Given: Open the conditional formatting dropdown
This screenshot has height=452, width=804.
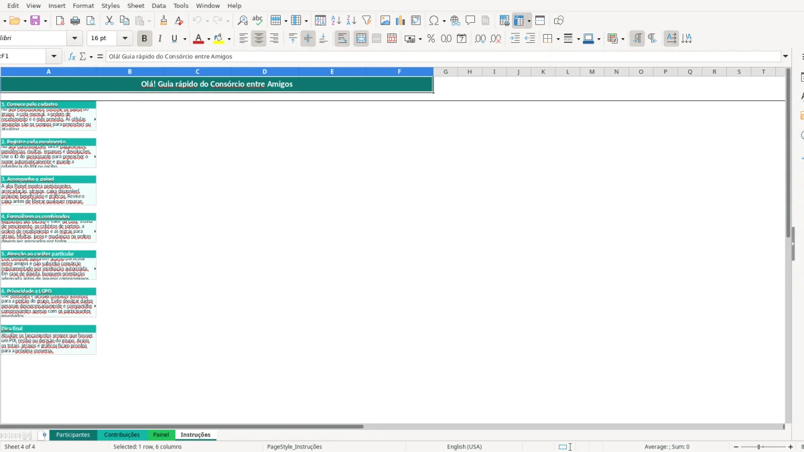Looking at the screenshot, I should (x=622, y=39).
